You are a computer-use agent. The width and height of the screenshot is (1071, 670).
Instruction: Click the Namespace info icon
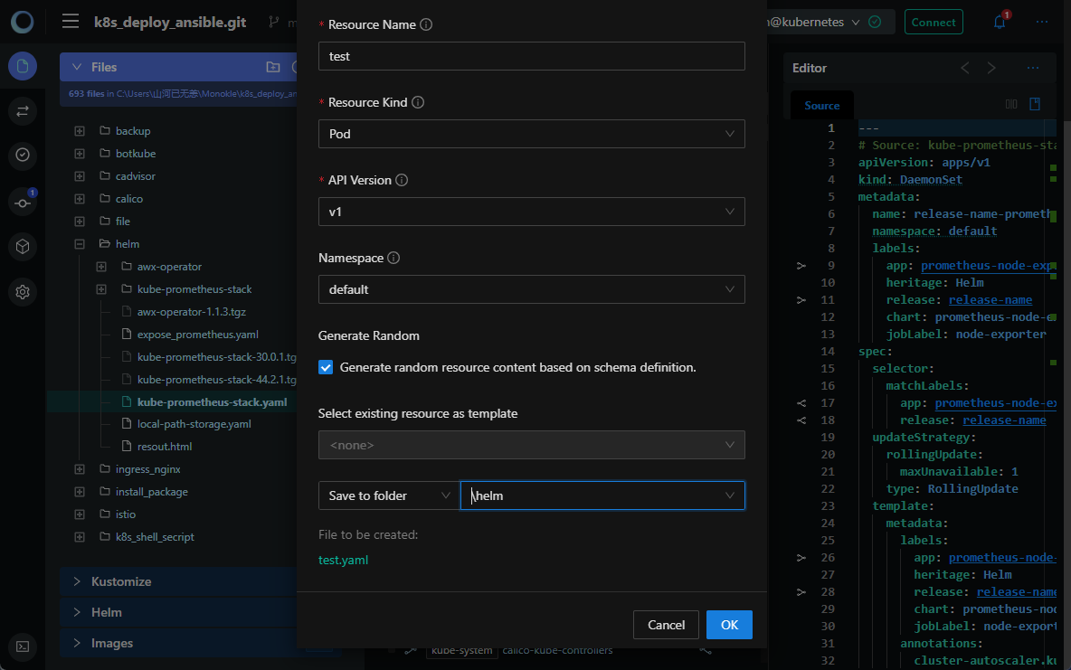(x=393, y=259)
